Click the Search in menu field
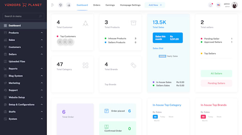The image size is (242, 135). tap(23, 16)
